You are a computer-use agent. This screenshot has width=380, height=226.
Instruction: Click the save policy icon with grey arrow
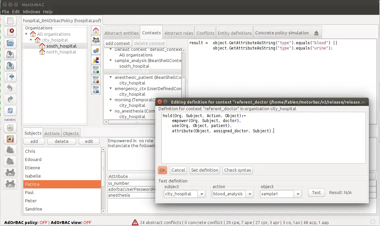click(x=10, y=54)
